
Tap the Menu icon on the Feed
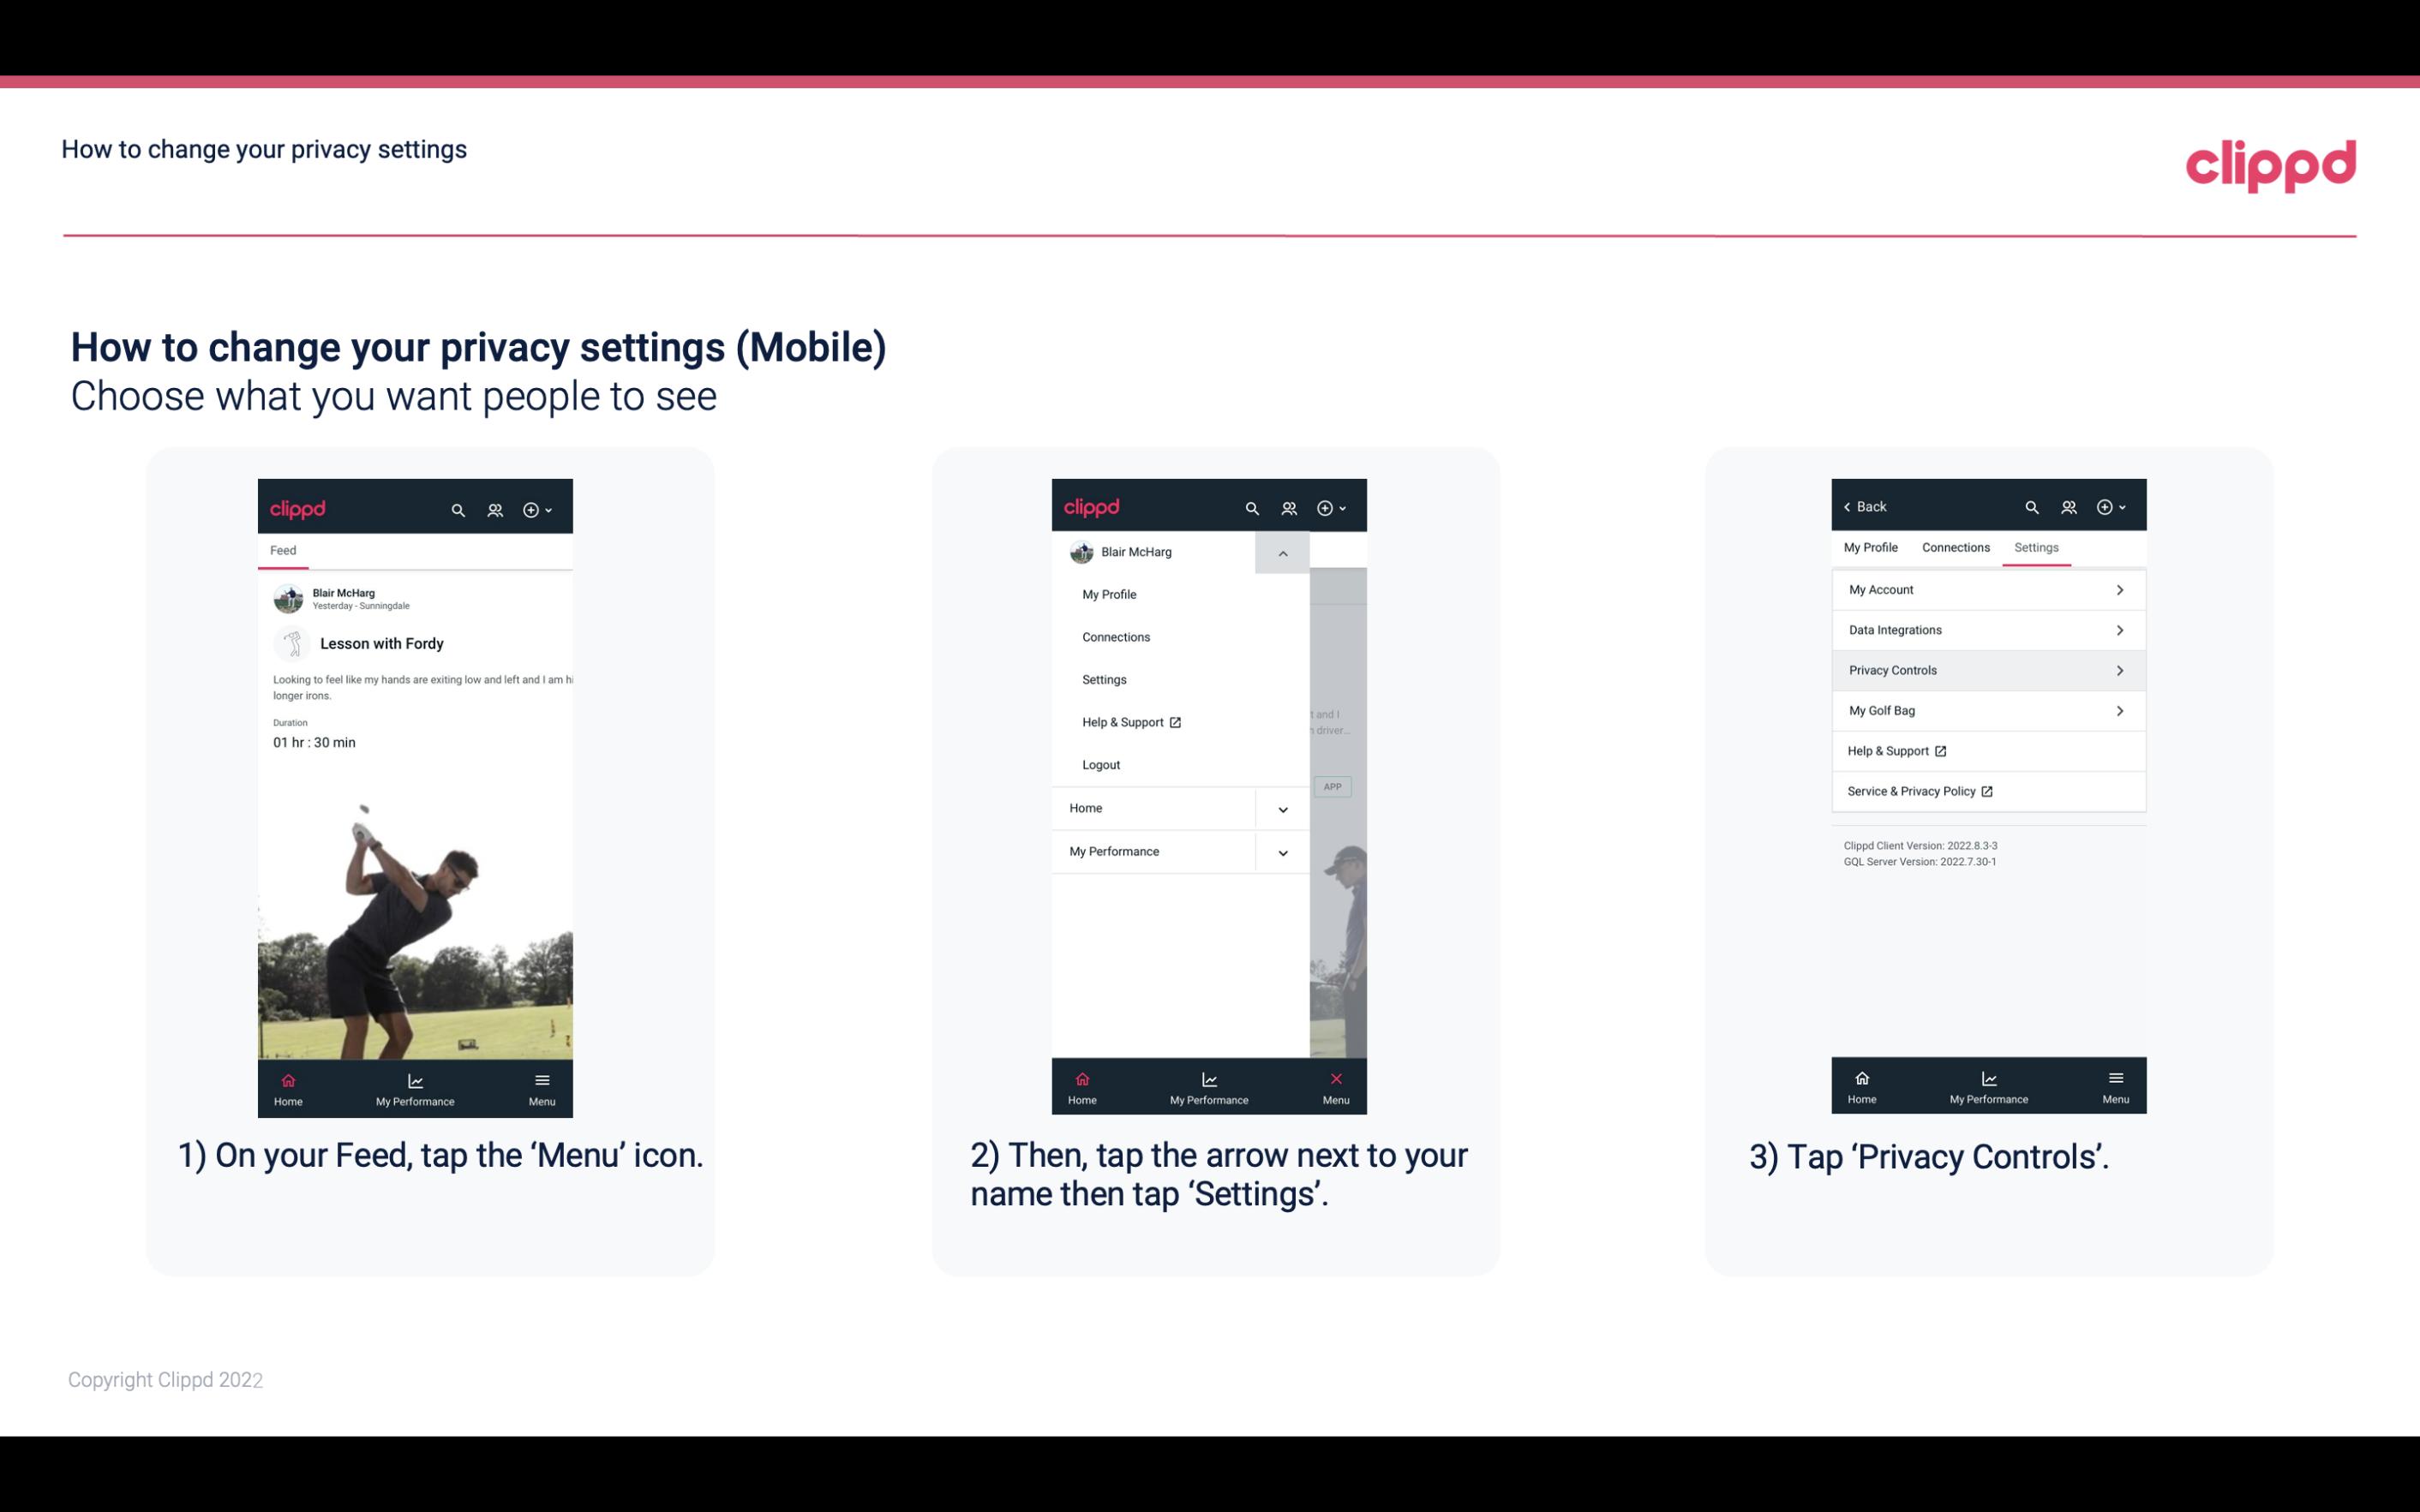pyautogui.click(x=543, y=1085)
